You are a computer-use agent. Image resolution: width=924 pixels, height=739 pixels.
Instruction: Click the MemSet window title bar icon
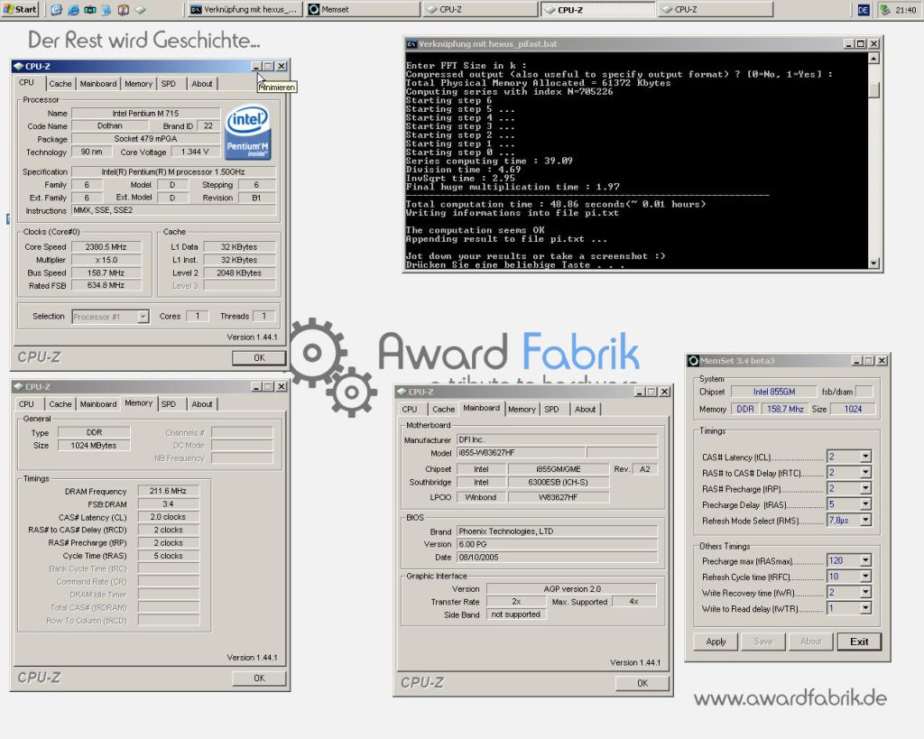click(694, 361)
